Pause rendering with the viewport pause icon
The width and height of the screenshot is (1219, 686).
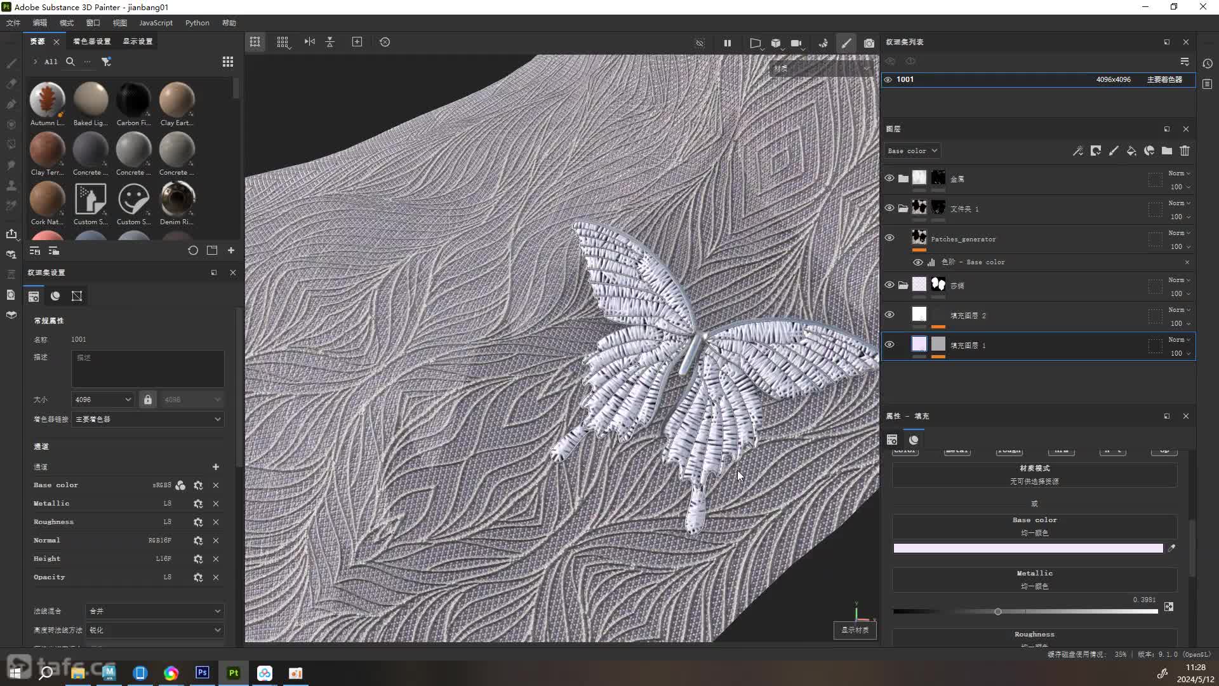click(x=727, y=43)
